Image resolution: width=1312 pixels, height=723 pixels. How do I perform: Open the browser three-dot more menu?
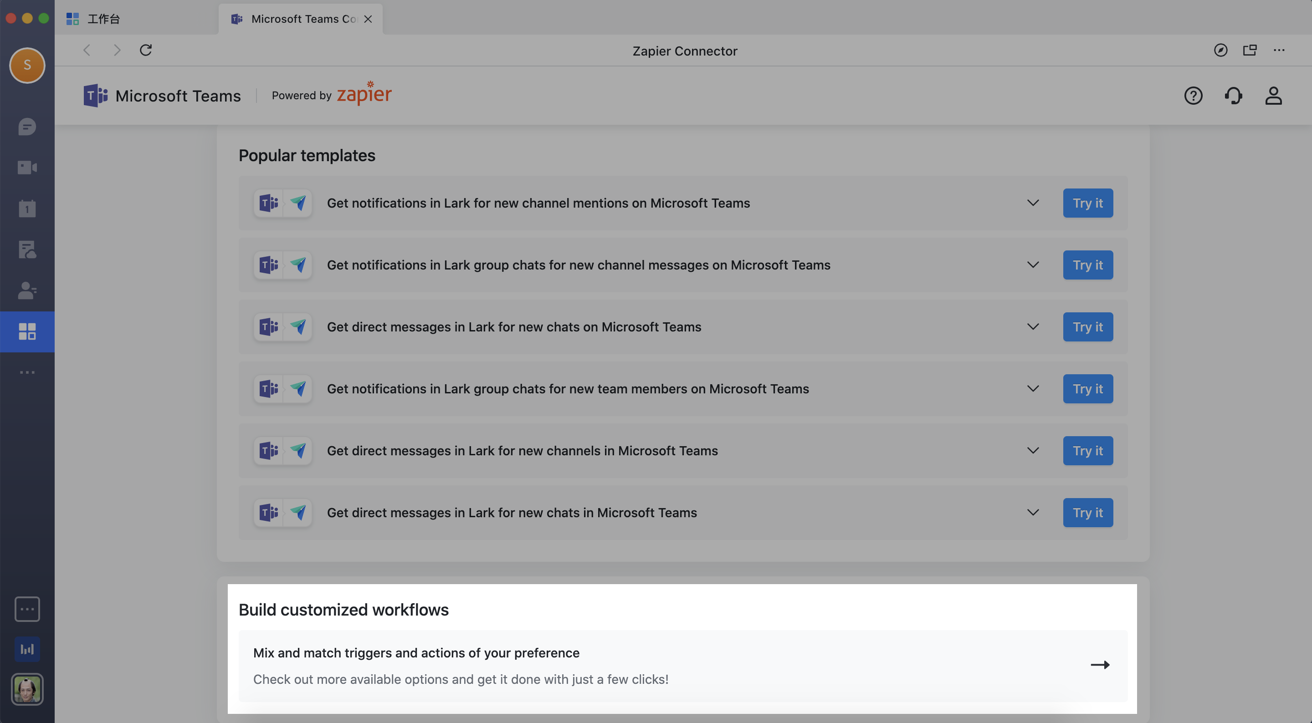tap(1280, 51)
